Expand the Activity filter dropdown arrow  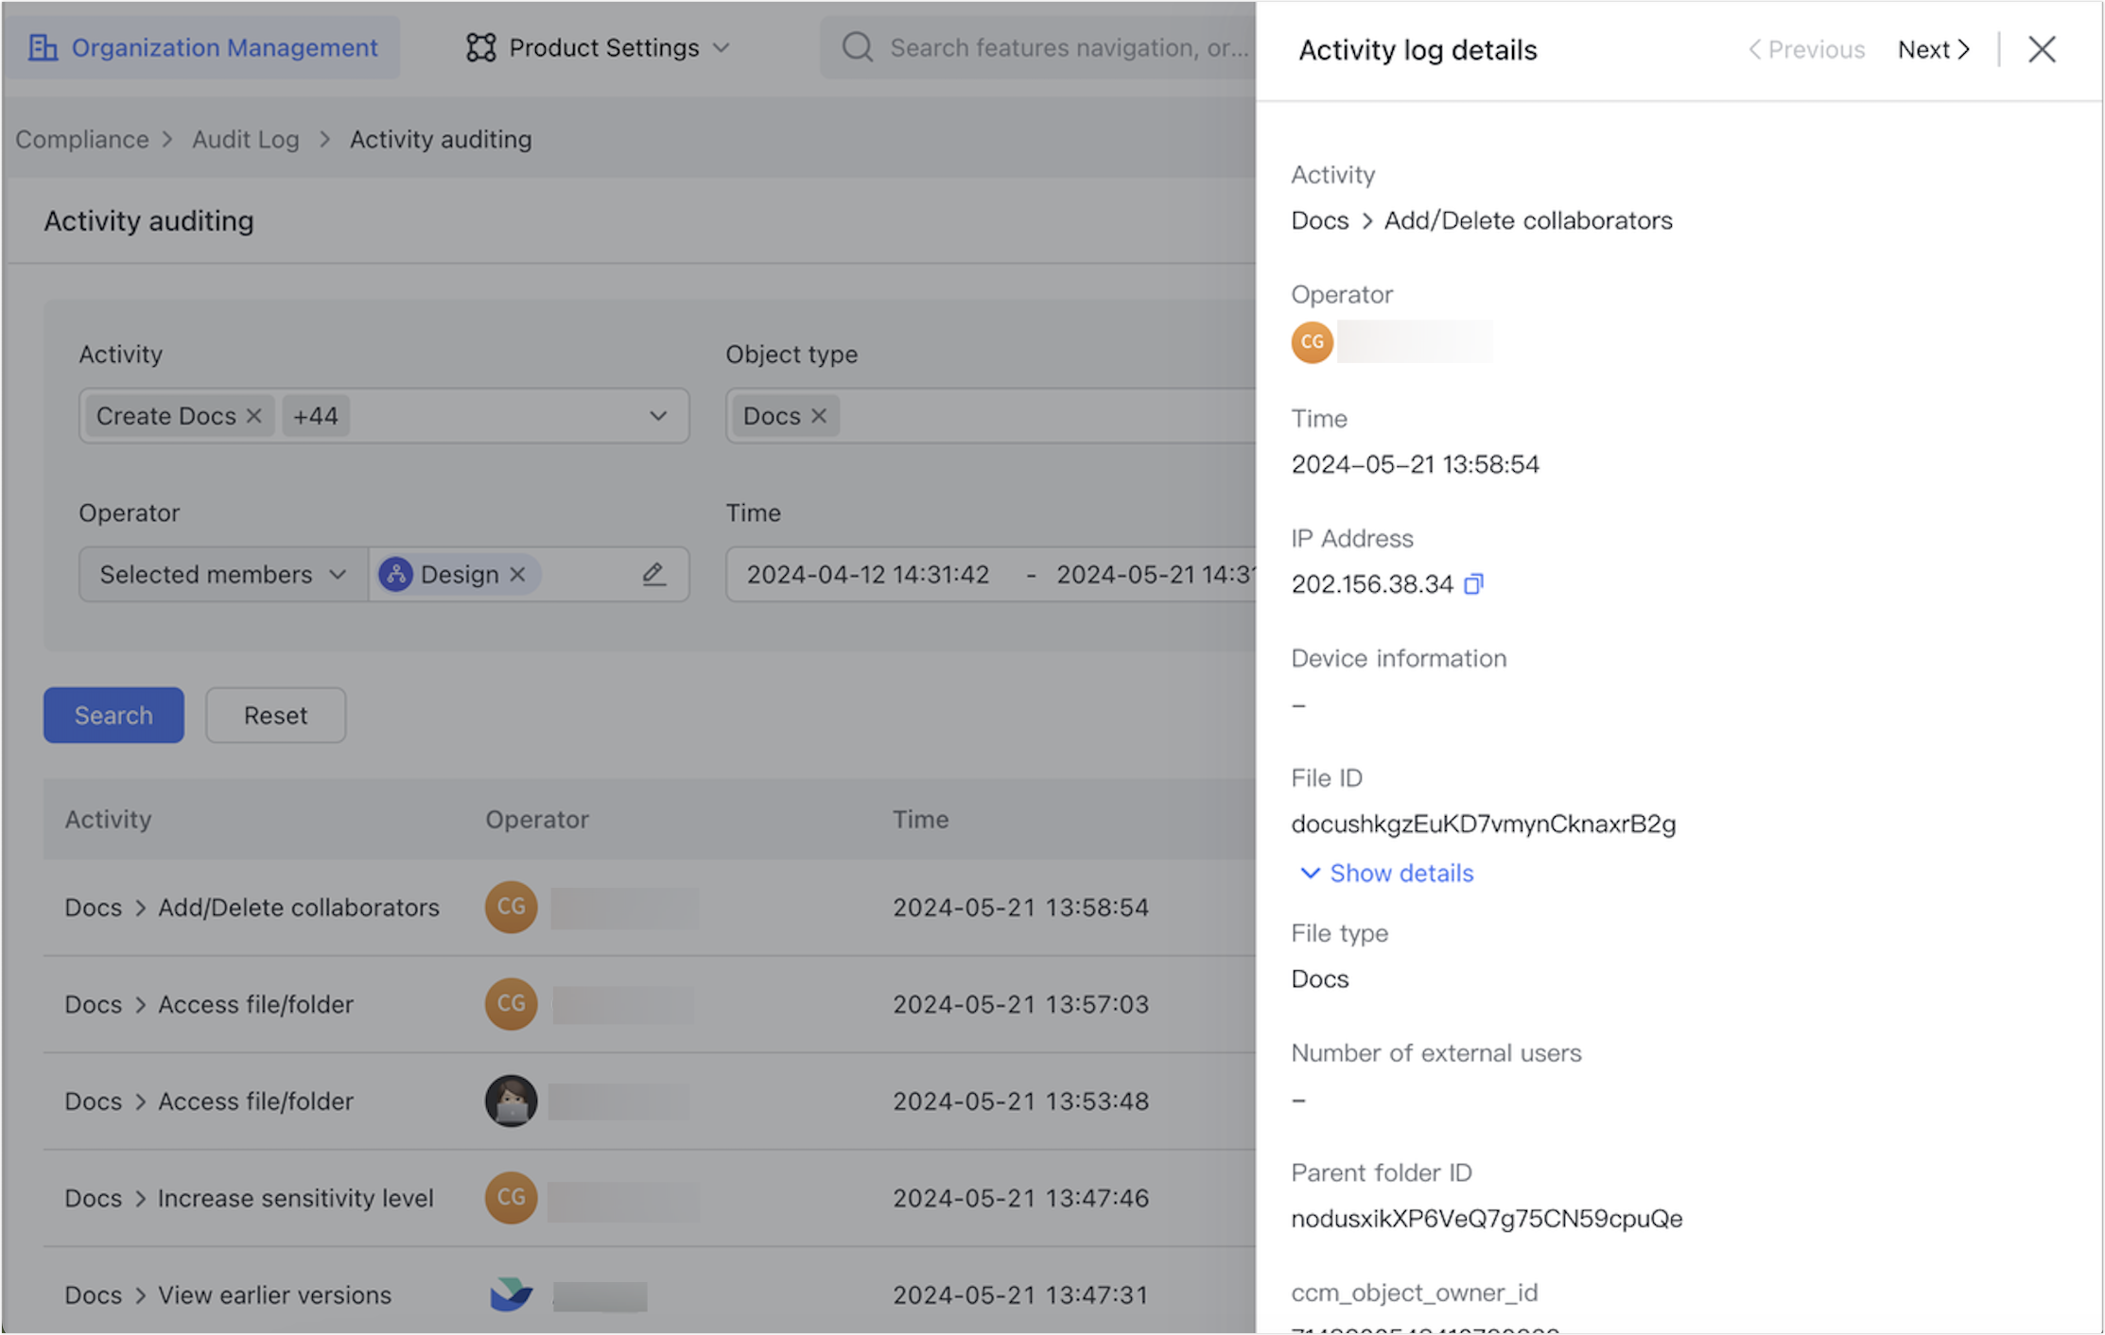(658, 416)
